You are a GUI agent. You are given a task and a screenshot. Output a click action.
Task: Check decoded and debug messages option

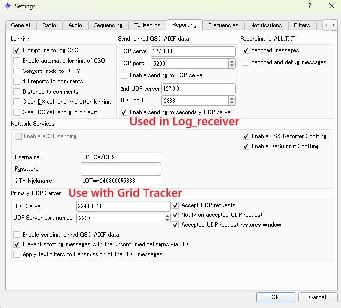tap(246, 62)
